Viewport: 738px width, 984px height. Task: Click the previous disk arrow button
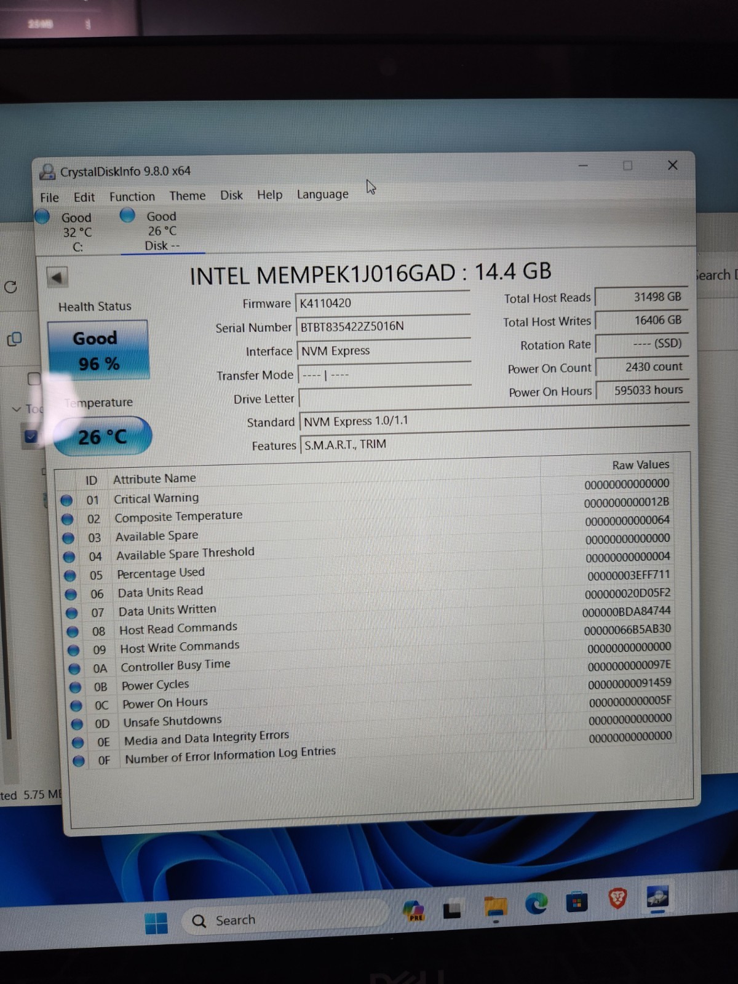click(57, 277)
